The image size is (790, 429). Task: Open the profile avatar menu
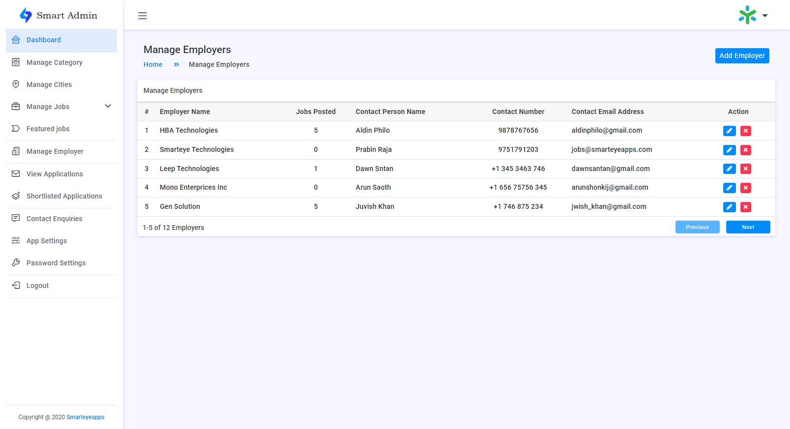[747, 15]
